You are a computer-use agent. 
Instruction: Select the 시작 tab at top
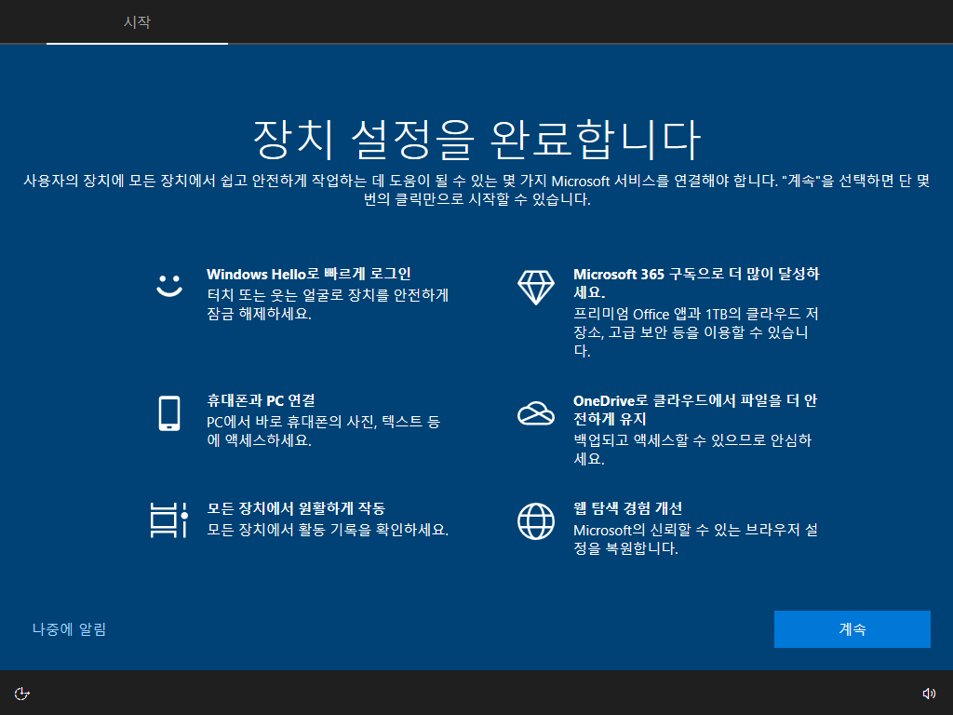pyautogui.click(x=137, y=22)
